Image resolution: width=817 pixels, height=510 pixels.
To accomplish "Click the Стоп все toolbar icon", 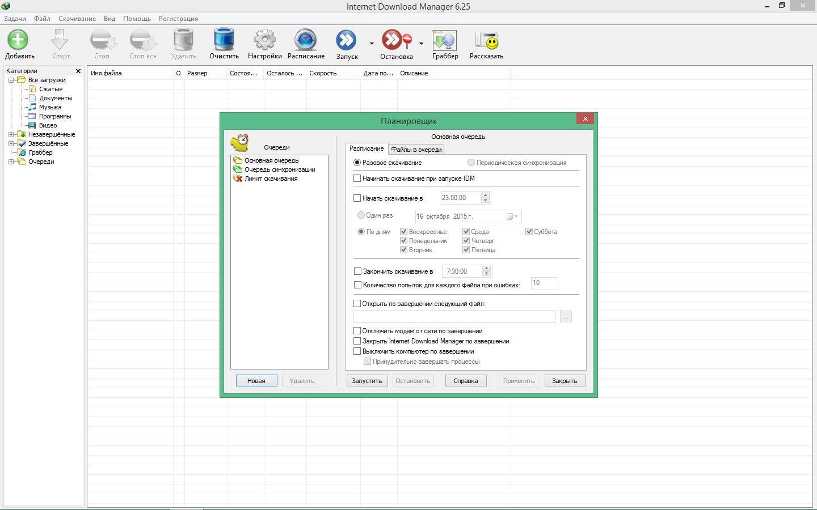I will [x=142, y=40].
